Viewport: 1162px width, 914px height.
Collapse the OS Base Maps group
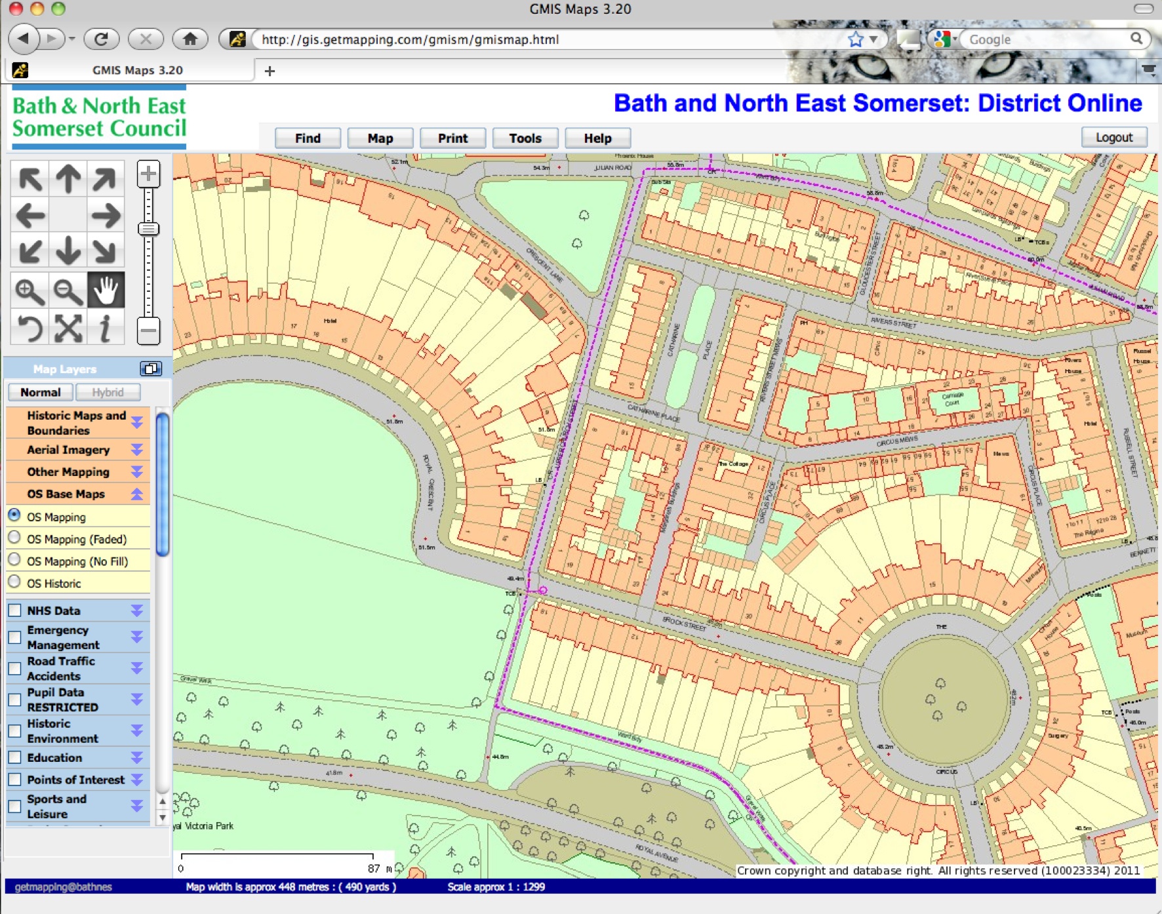[x=137, y=494]
